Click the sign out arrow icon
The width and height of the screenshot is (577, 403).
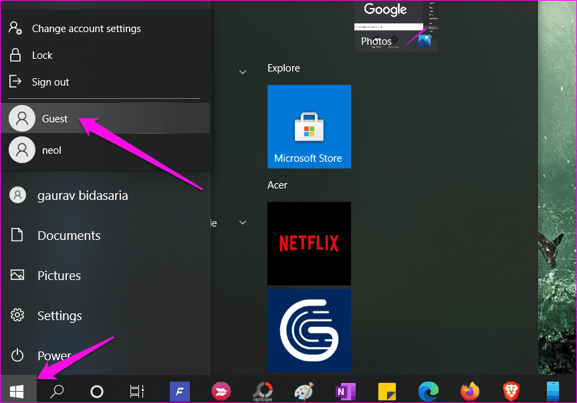(x=15, y=82)
